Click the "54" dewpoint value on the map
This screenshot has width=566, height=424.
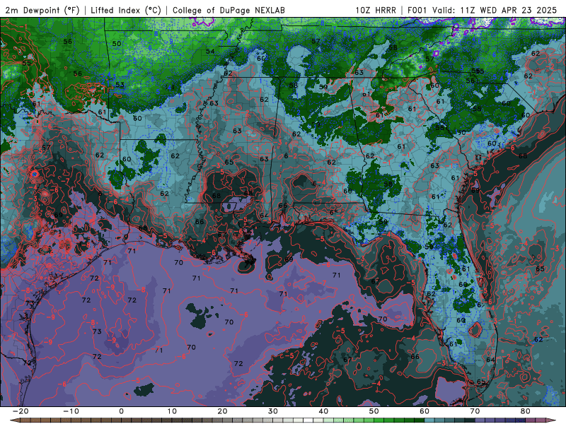(210, 51)
